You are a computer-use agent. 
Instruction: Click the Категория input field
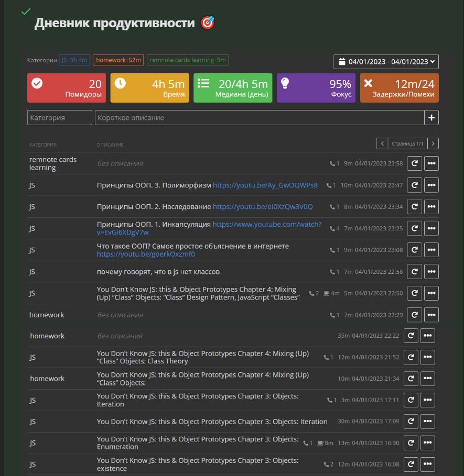click(59, 118)
